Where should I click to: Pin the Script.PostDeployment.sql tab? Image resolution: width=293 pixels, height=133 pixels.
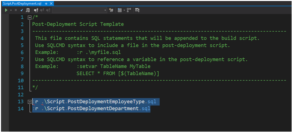click(x=46, y=4)
